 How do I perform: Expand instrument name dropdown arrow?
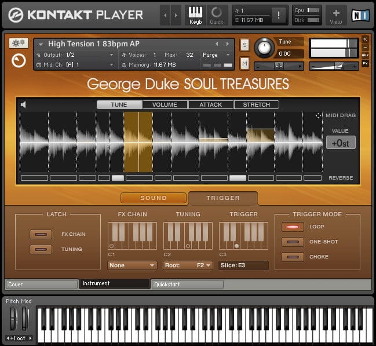[41, 45]
